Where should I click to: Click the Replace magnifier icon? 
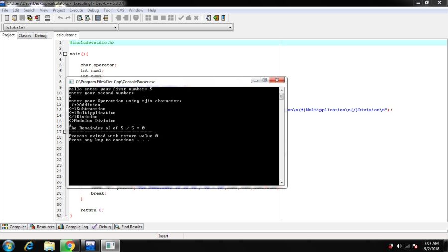coord(88,18)
